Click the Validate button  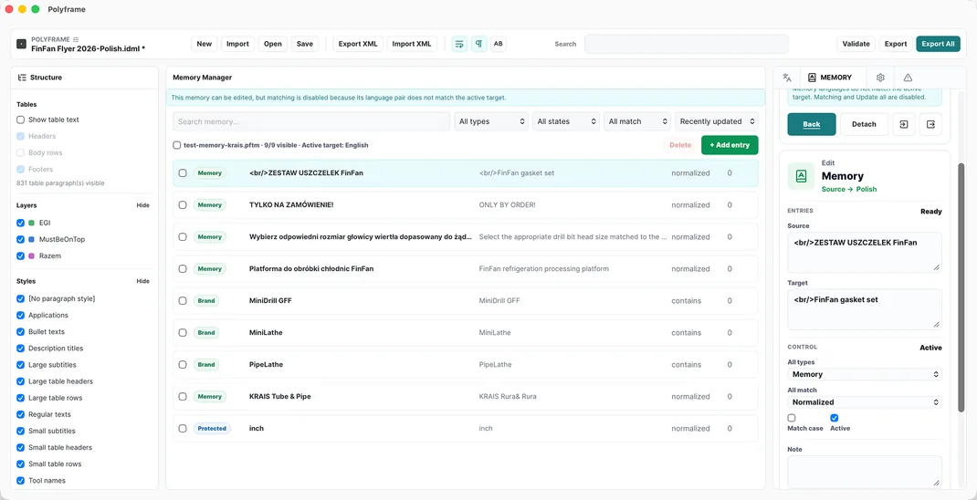[856, 44]
